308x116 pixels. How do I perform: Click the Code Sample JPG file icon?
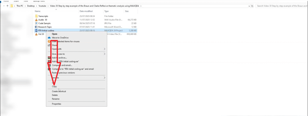coord(36,23)
